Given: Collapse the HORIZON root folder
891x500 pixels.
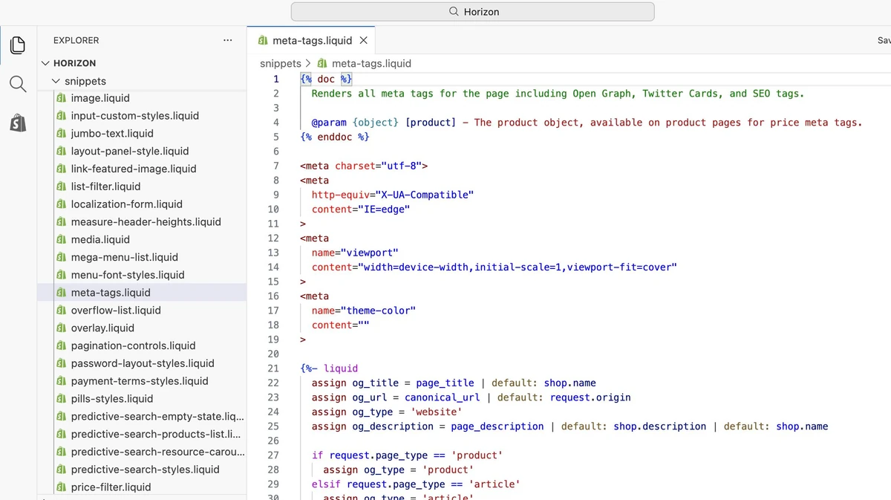Looking at the screenshot, I should tap(74, 63).
